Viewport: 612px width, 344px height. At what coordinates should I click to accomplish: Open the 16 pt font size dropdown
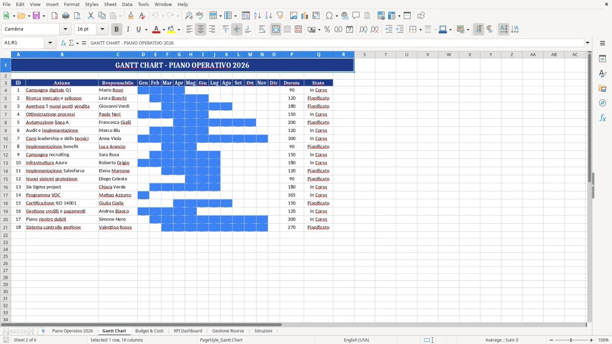102,30
